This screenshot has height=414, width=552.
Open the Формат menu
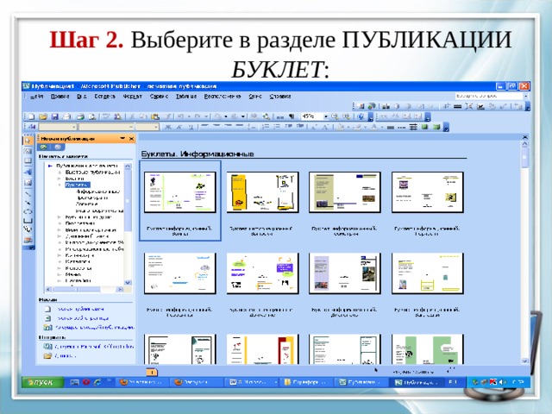(x=132, y=97)
